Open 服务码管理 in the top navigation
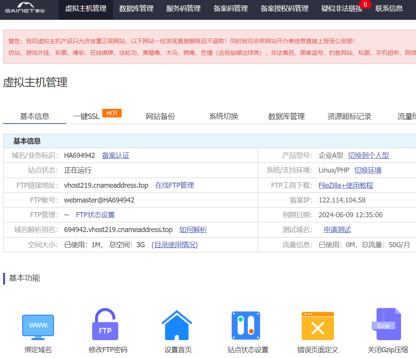416x358 pixels. point(183,9)
